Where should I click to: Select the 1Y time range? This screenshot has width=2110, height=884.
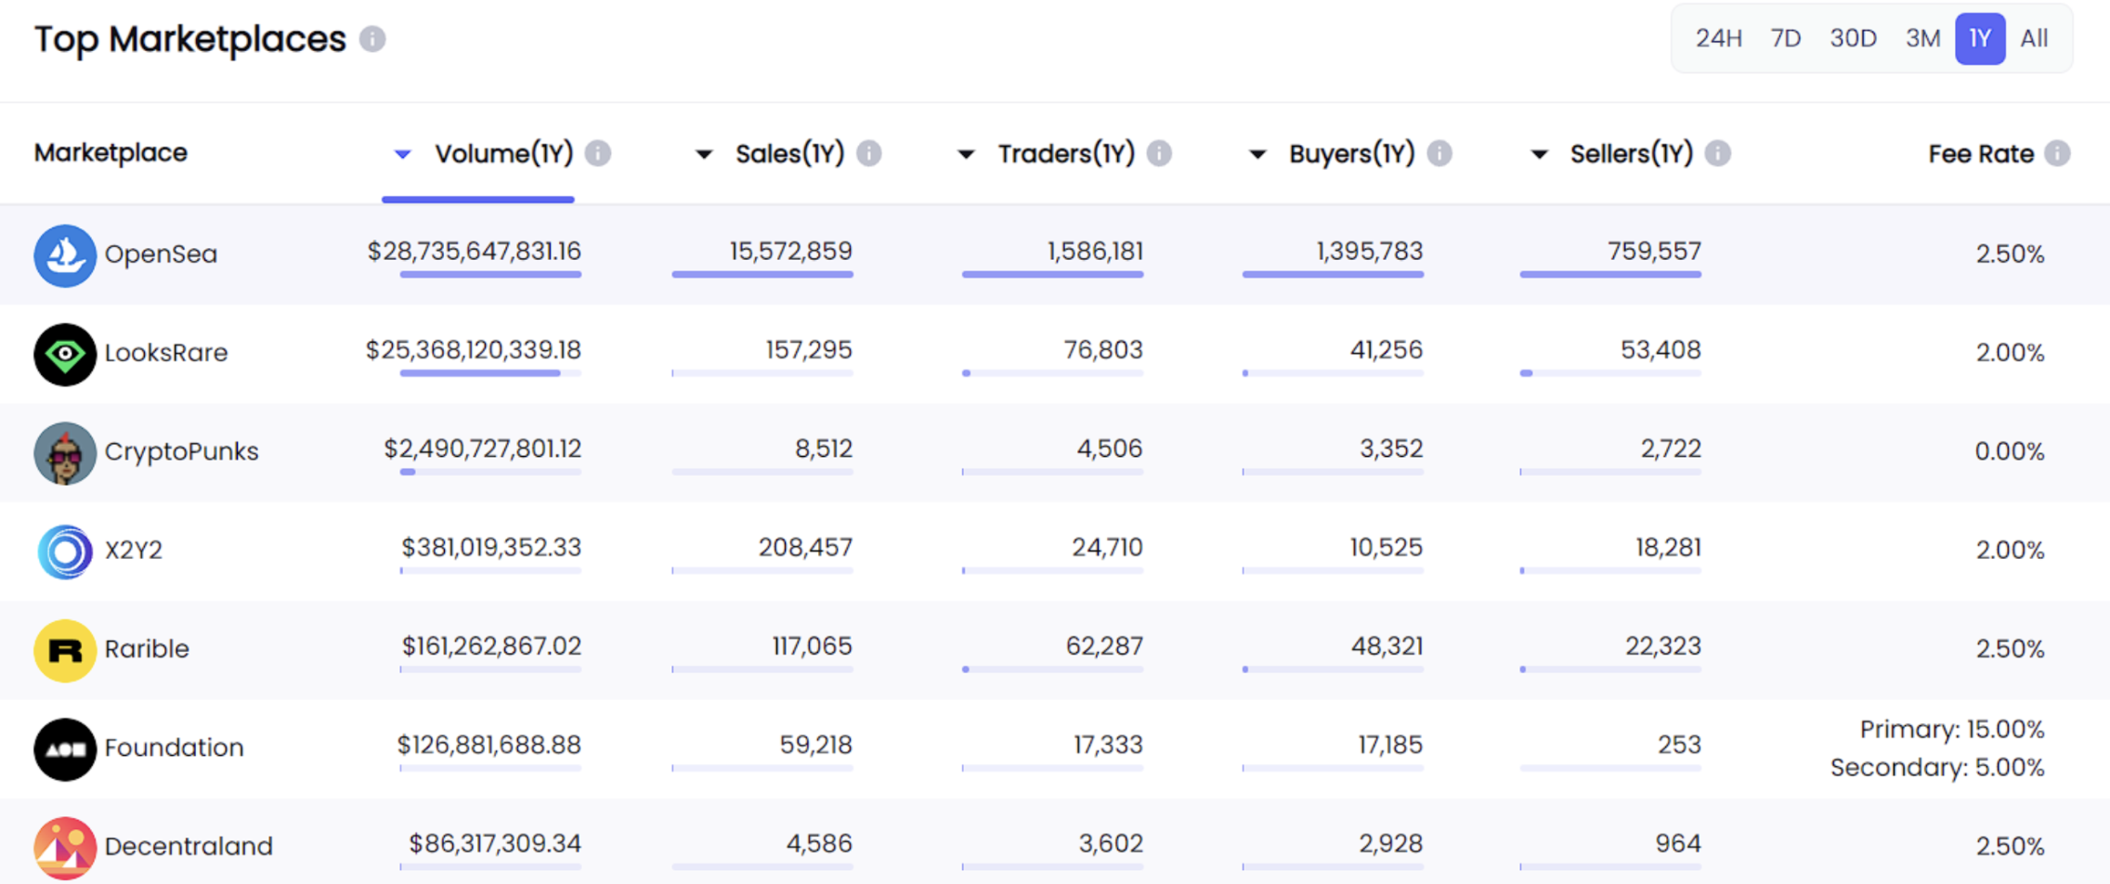[1980, 39]
